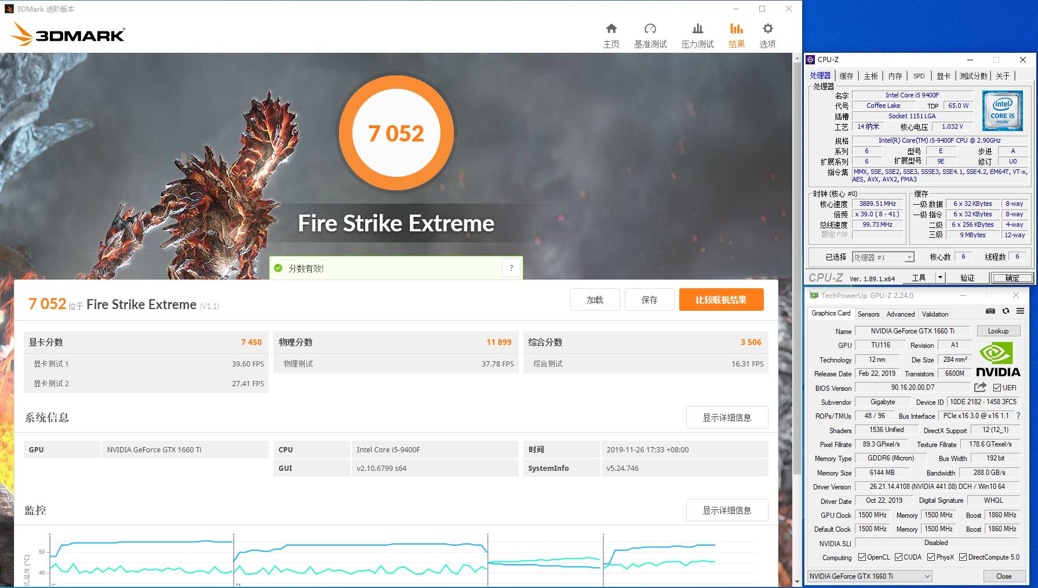Open the GPU selection dropdown in GPU-Z
The height and width of the screenshot is (588, 1038).
[869, 576]
